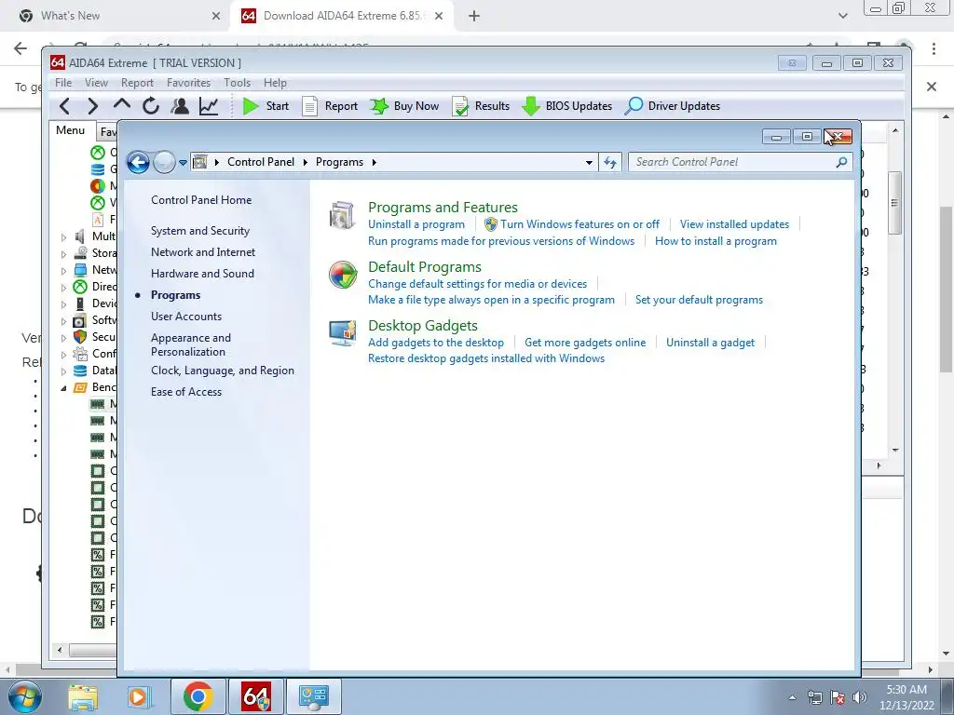Click View installed updates link
Viewport: 954px width, 715px height.
click(734, 224)
